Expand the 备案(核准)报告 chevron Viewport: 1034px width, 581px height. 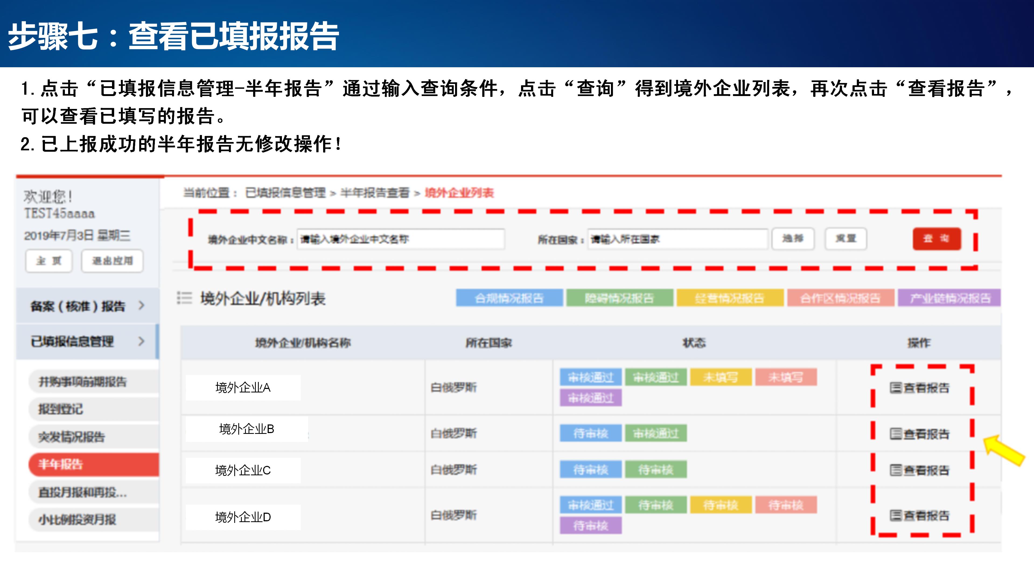click(141, 306)
